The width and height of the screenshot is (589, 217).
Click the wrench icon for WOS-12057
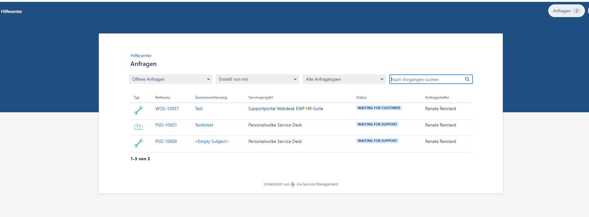[138, 110]
